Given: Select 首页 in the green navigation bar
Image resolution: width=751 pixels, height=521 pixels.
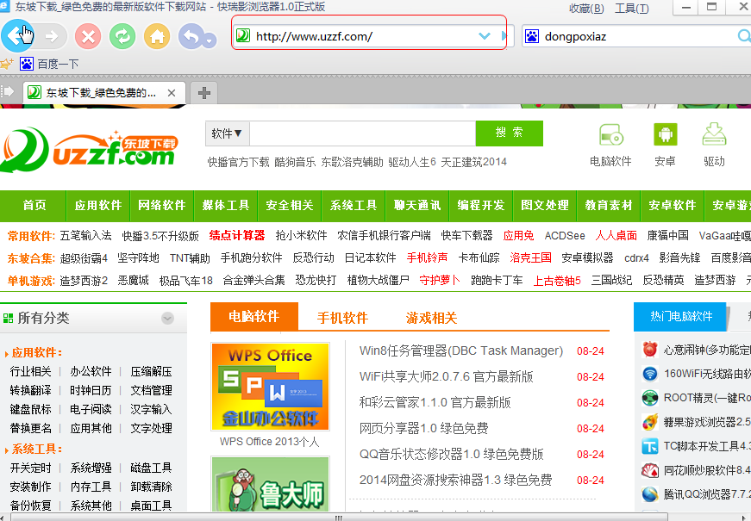Looking at the screenshot, I should 34,205.
